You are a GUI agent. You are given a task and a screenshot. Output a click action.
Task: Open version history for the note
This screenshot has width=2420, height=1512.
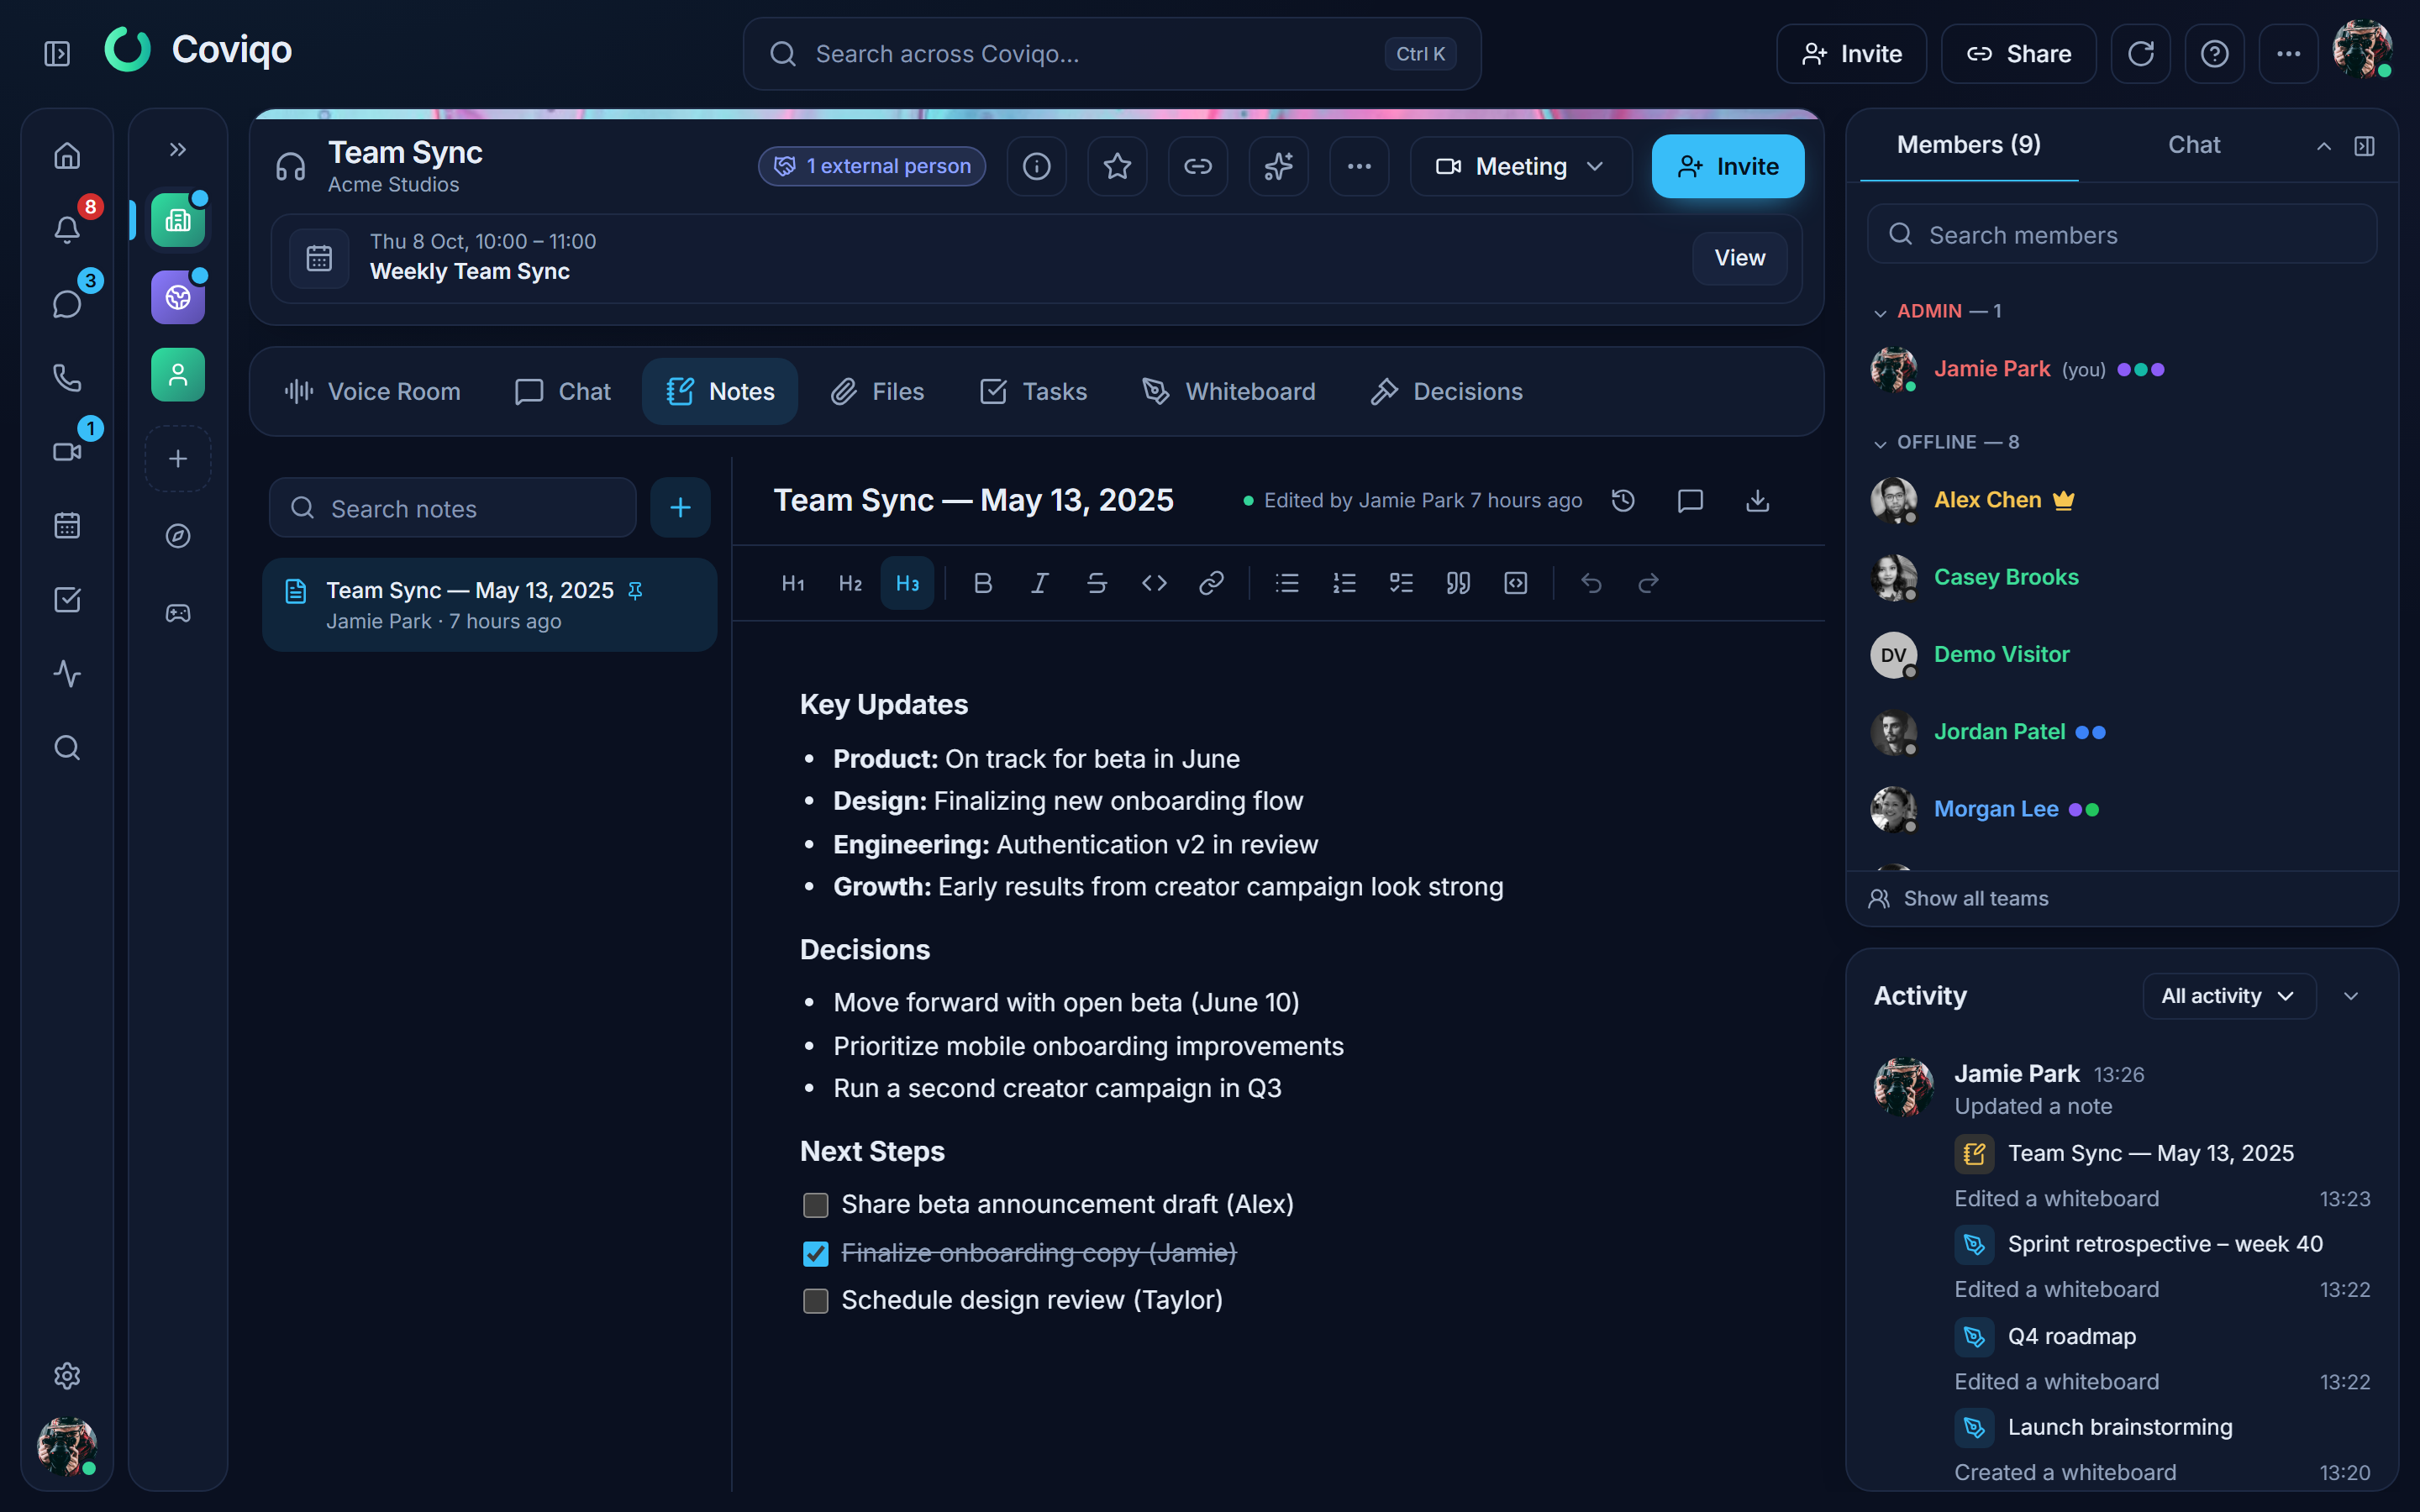pos(1623,500)
